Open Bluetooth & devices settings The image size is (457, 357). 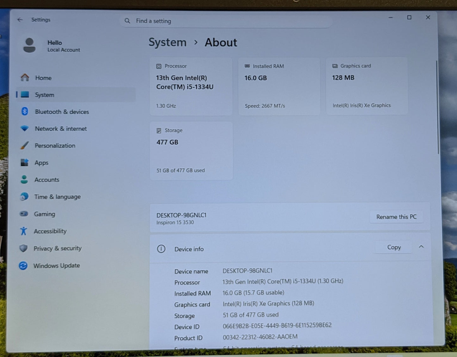tap(76, 112)
